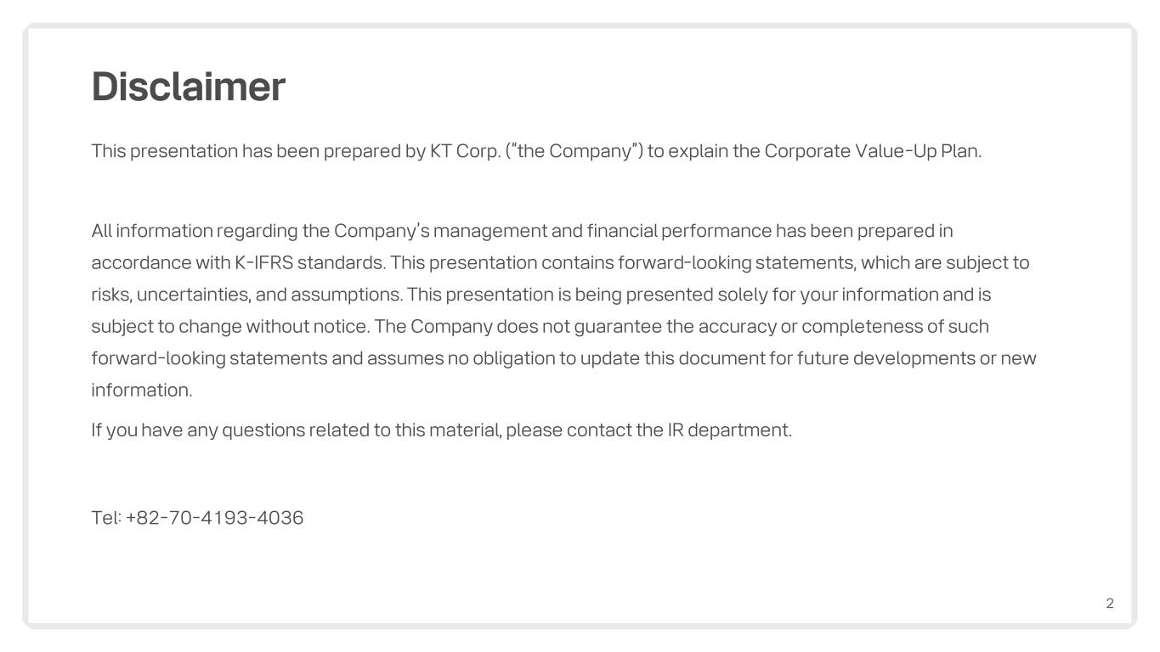Click the words 'subject to change without notice'
1160x652 pixels.
click(229, 327)
